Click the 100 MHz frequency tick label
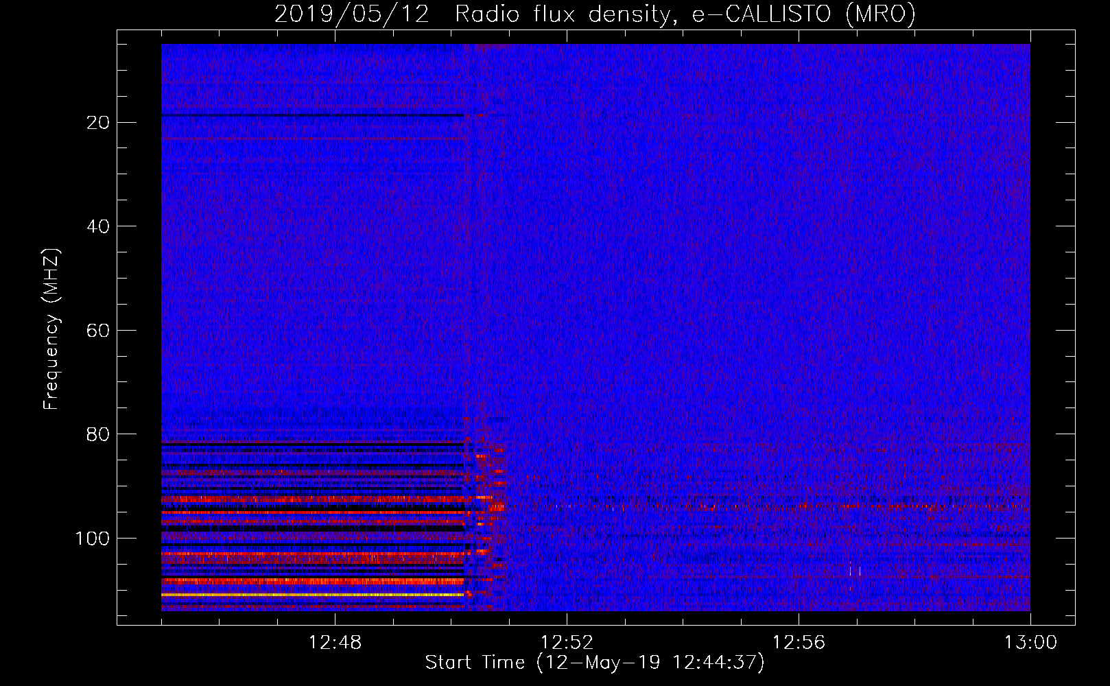 (93, 539)
